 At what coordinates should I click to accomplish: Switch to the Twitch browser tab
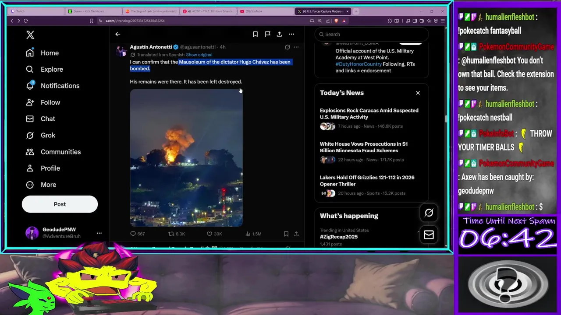point(36,11)
